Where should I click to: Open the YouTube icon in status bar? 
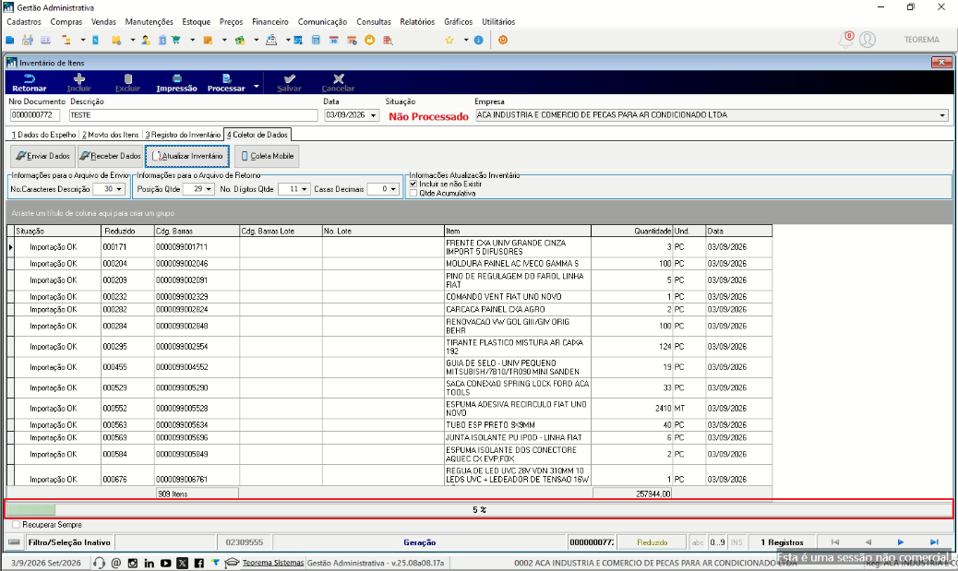pos(165,563)
